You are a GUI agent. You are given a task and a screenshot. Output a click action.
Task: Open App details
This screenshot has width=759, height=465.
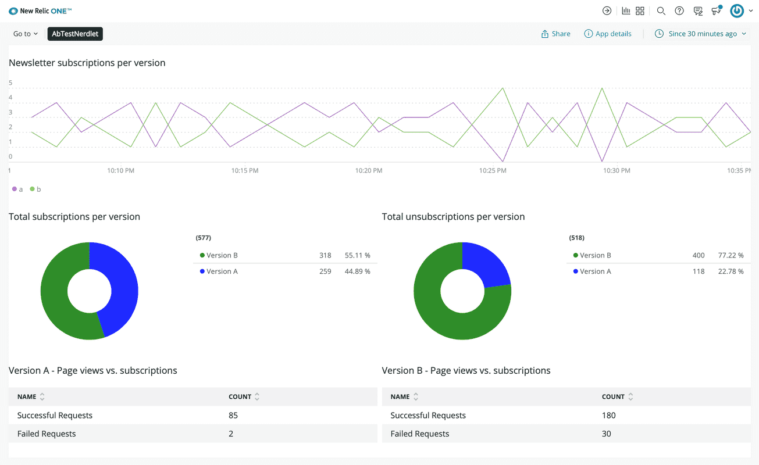tap(608, 34)
